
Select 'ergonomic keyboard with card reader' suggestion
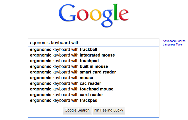[x=66, y=95]
